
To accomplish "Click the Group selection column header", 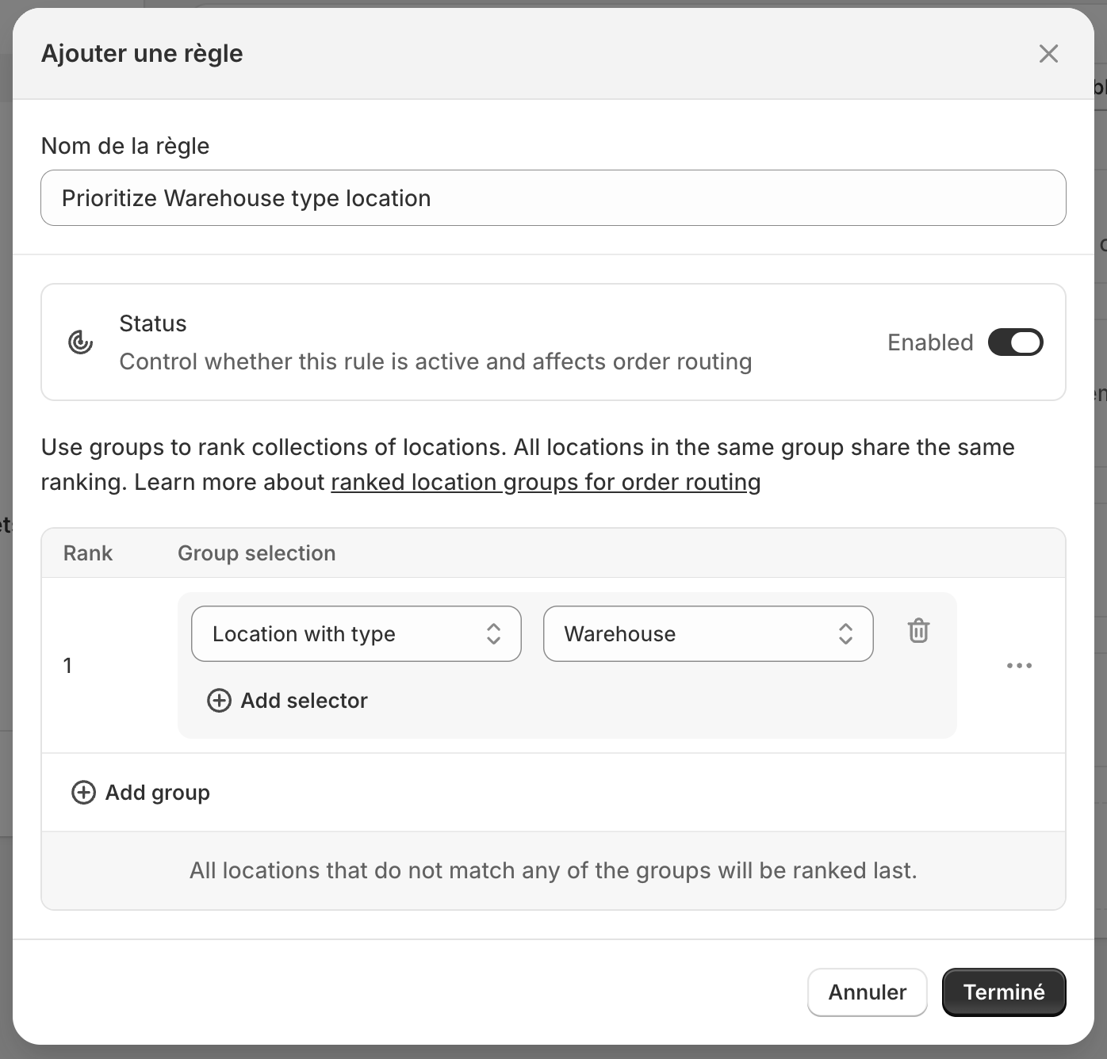I will click(256, 553).
